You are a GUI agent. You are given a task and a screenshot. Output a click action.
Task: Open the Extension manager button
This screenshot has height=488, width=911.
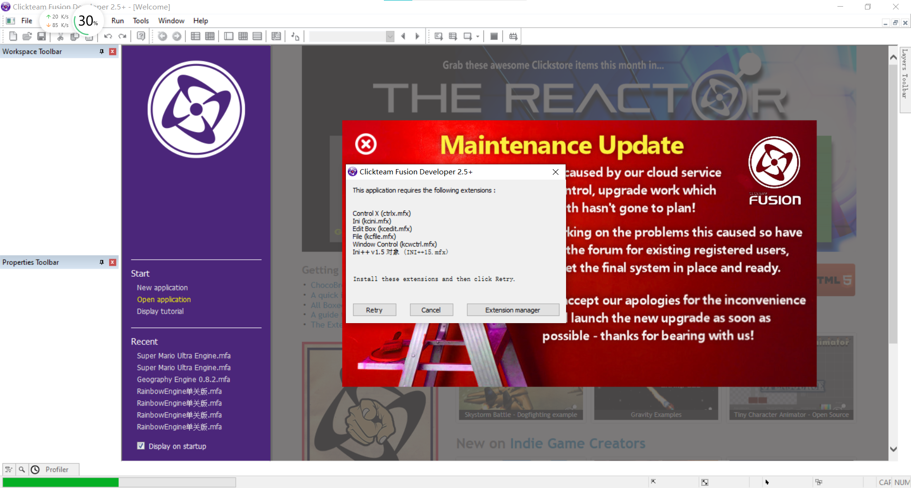(x=513, y=310)
